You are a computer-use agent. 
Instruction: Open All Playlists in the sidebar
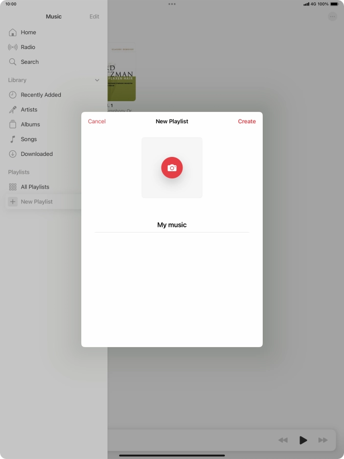pyautogui.click(x=35, y=187)
